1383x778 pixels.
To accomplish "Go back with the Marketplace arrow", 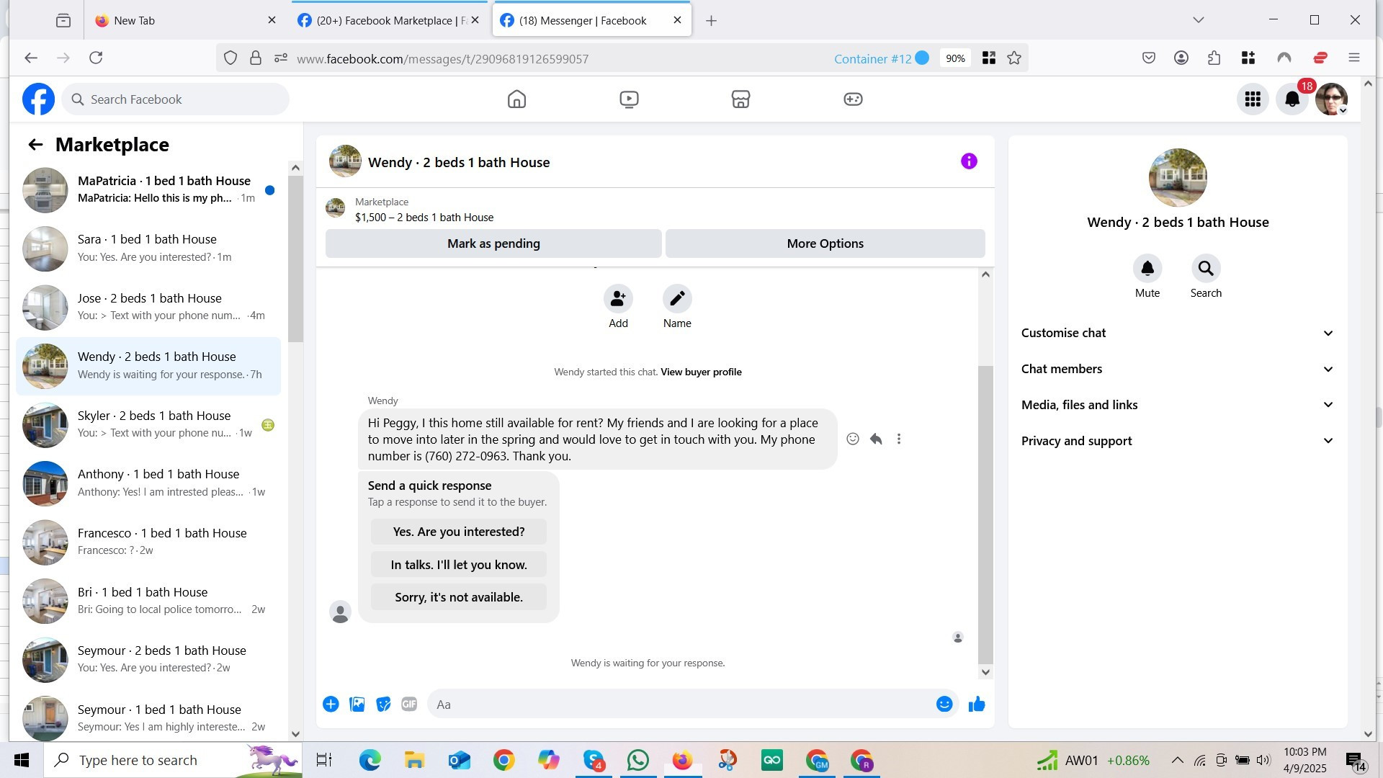I will pyautogui.click(x=35, y=145).
